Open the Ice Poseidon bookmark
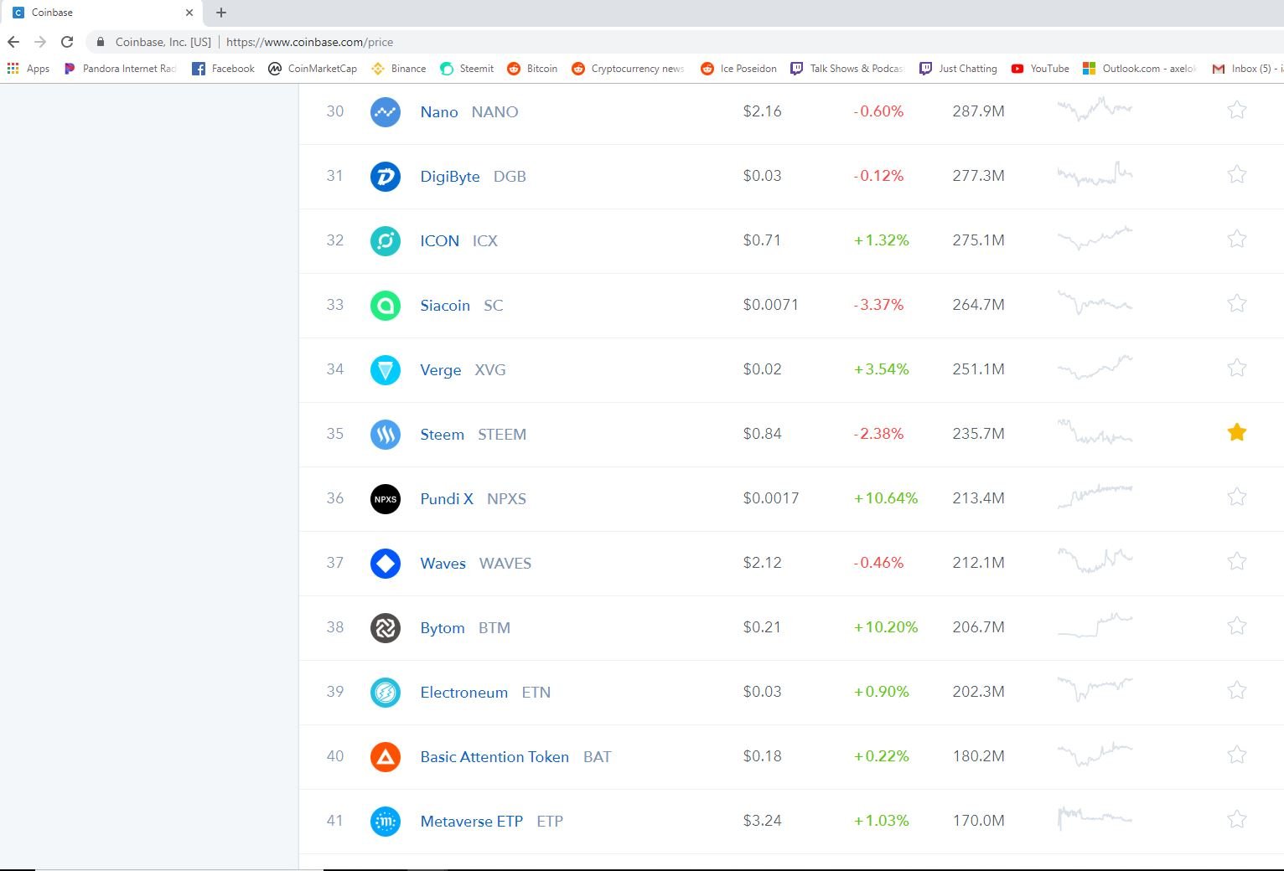1284x871 pixels. (x=738, y=69)
